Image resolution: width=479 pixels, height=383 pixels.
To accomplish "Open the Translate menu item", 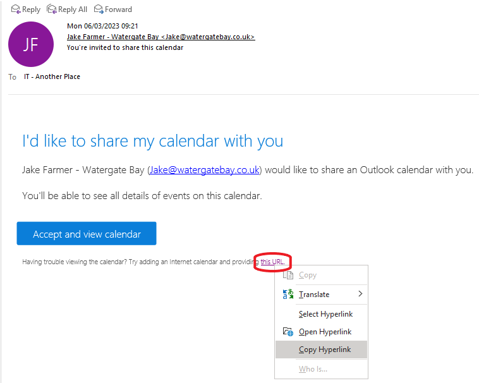I will (x=314, y=294).
